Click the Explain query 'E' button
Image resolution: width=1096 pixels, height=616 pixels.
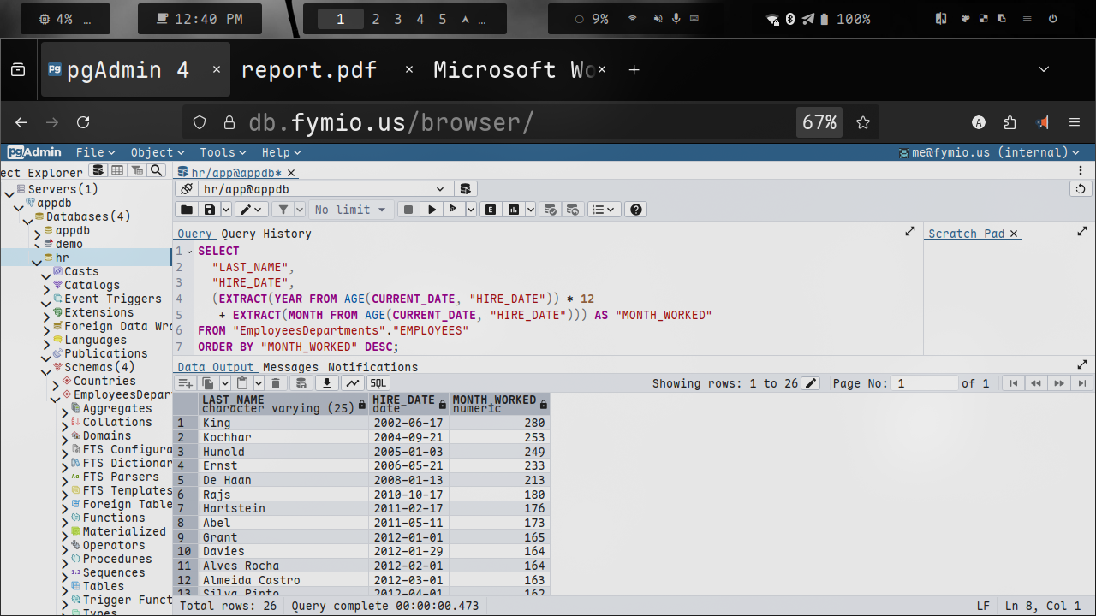tap(491, 210)
